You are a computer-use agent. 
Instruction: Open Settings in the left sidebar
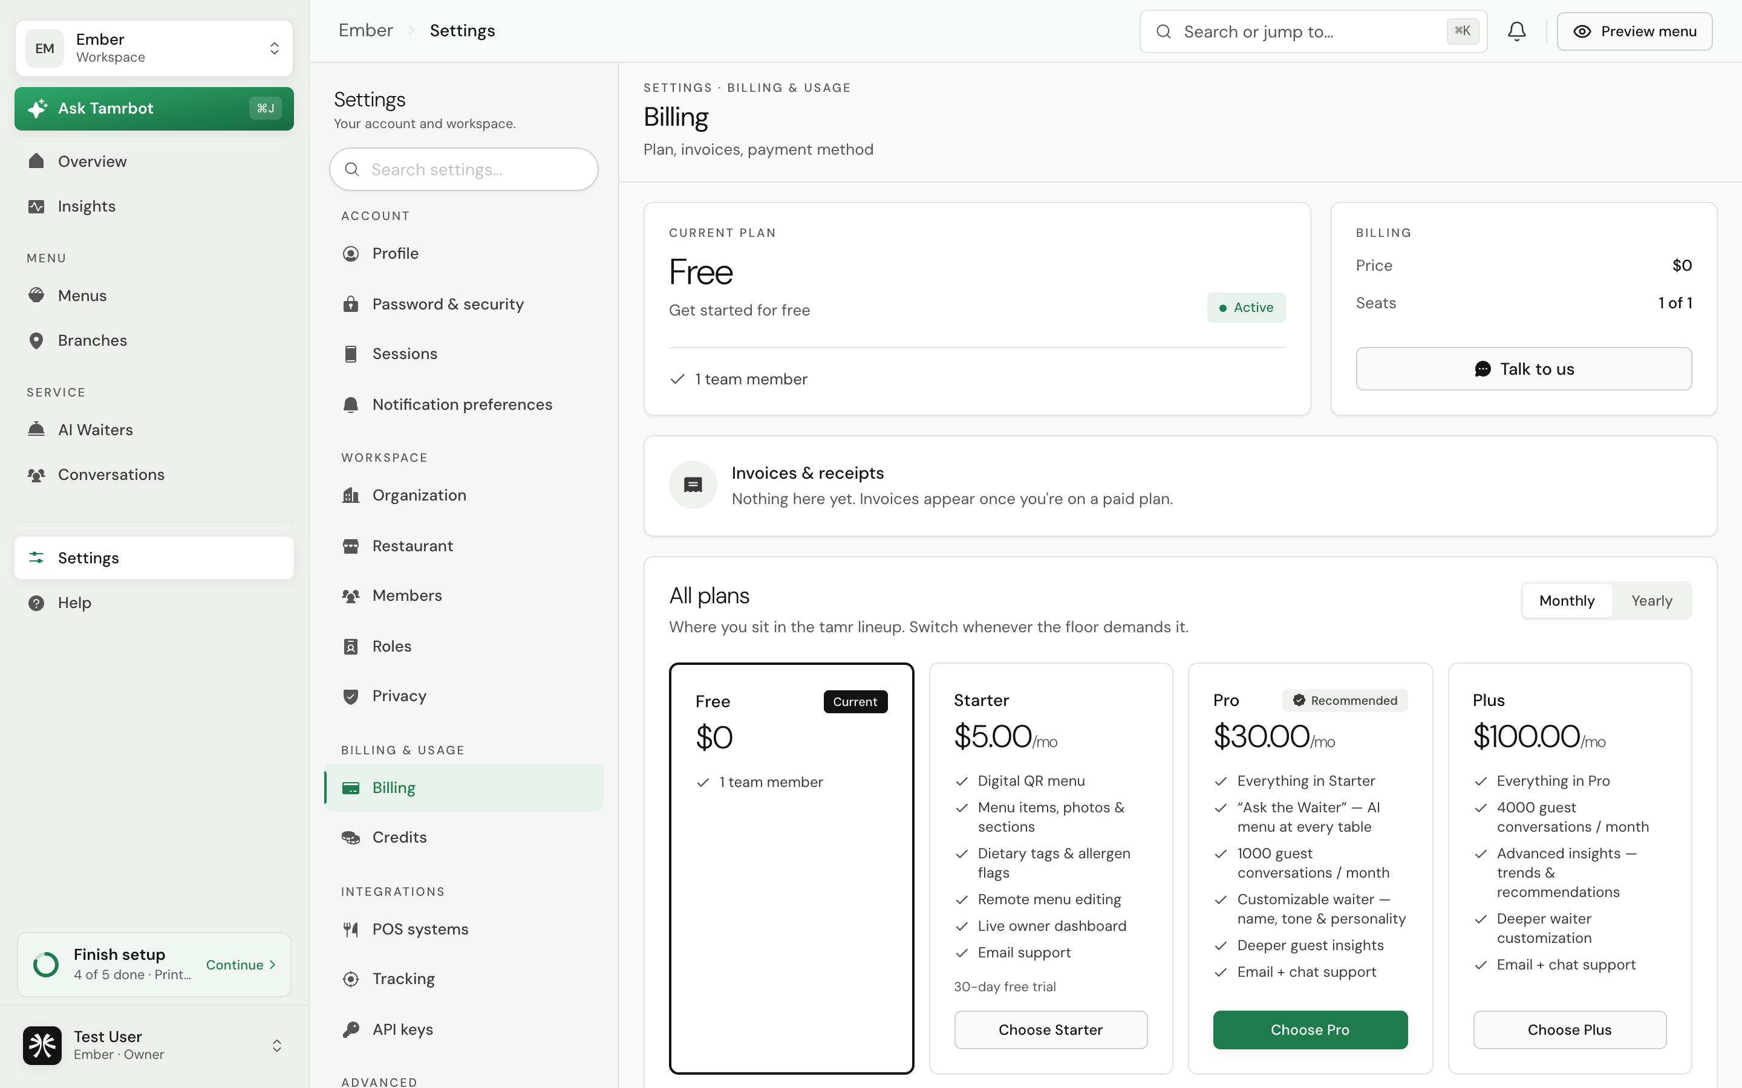pyautogui.click(x=154, y=558)
